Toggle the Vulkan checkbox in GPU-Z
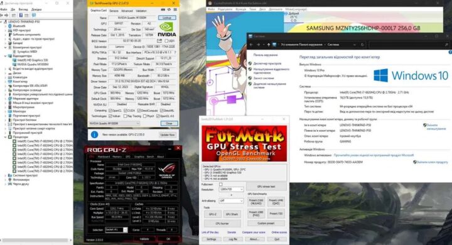Viewport: 452px width, 245px height. pos(110,116)
